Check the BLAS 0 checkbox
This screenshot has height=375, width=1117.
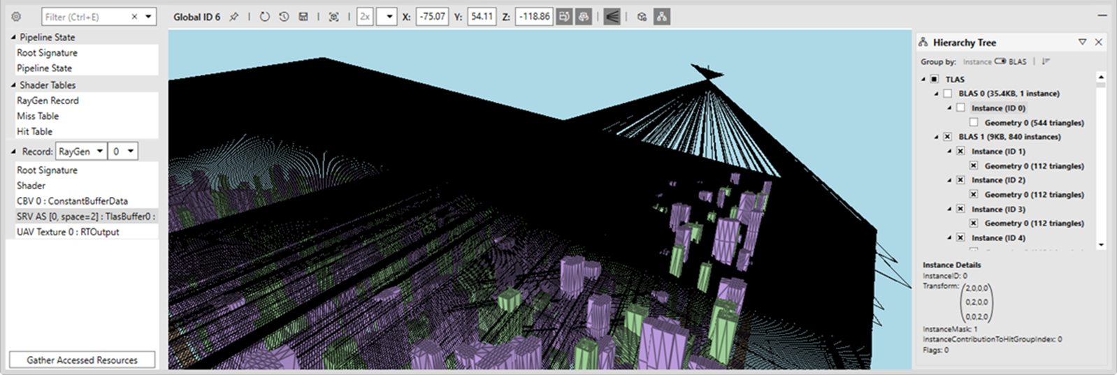(x=948, y=94)
